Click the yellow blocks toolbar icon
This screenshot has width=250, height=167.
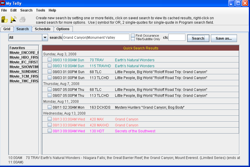(x=4, y=20)
